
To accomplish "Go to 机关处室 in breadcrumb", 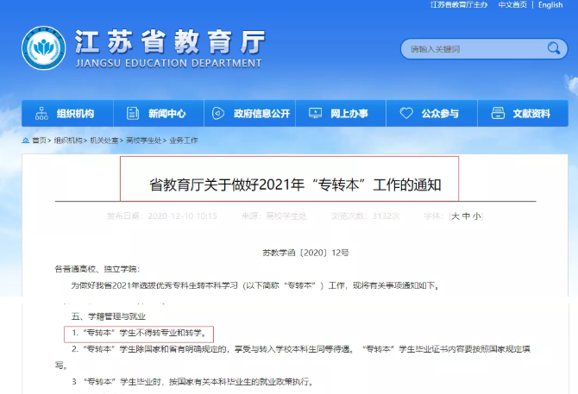I will tap(104, 141).
